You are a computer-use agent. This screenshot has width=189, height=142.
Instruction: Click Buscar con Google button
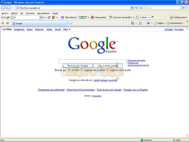click(x=78, y=66)
